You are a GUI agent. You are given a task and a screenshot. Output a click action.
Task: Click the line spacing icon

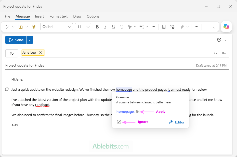point(142,27)
